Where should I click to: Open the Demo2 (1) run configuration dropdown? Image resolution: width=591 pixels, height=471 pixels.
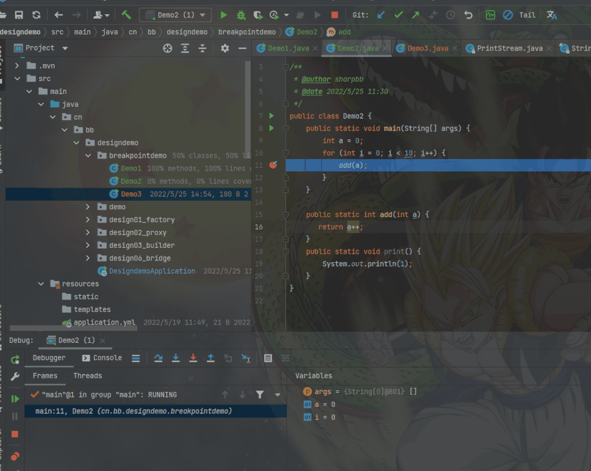[175, 15]
